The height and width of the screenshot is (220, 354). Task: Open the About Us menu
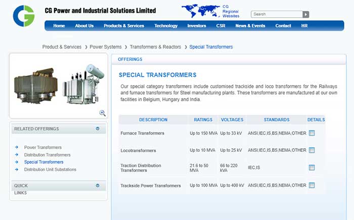pyautogui.click(x=84, y=26)
